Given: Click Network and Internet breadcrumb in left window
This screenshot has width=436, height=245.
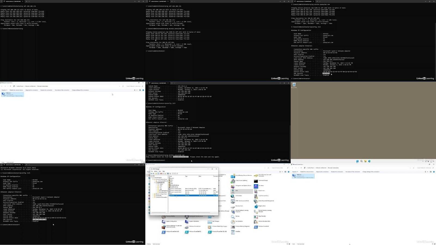Looking at the screenshot, I should pyautogui.click(x=31, y=86).
